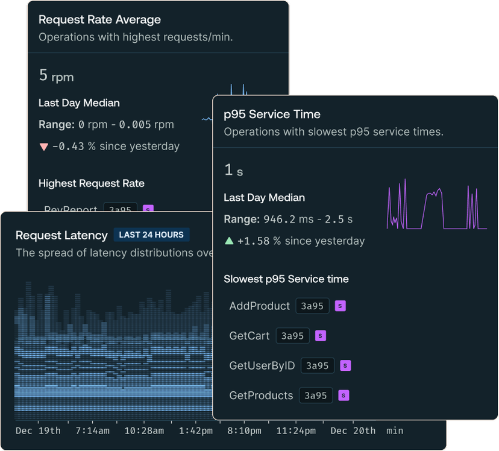Select the GetUserByID operation
Image resolution: width=499 pixels, height=451 pixels.
(262, 365)
